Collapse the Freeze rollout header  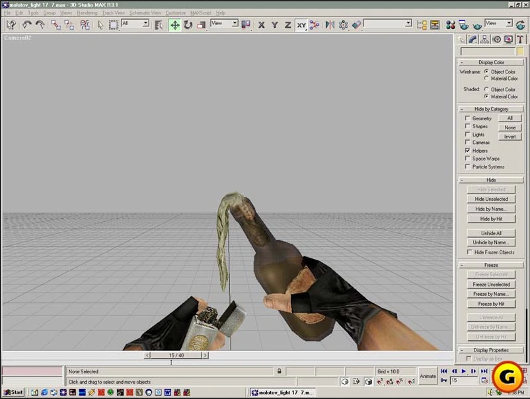point(491,265)
